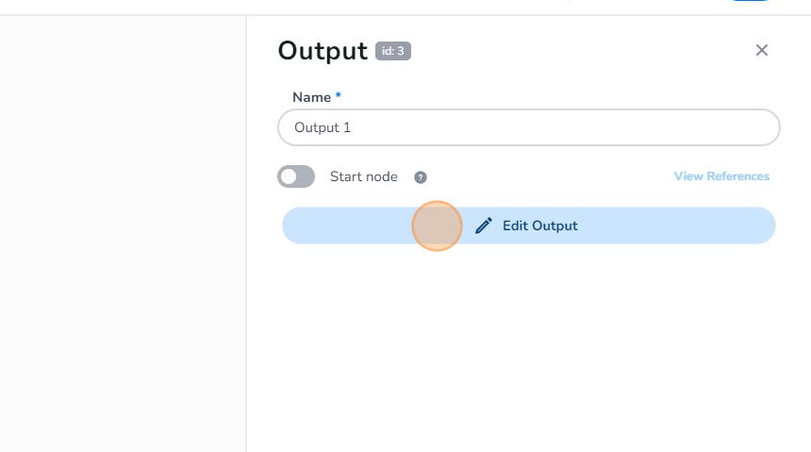Click the pencil icon on Edit Output
The height and width of the screenshot is (452, 811).
click(x=484, y=226)
